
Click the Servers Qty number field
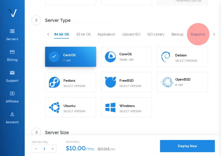pos(44,149)
